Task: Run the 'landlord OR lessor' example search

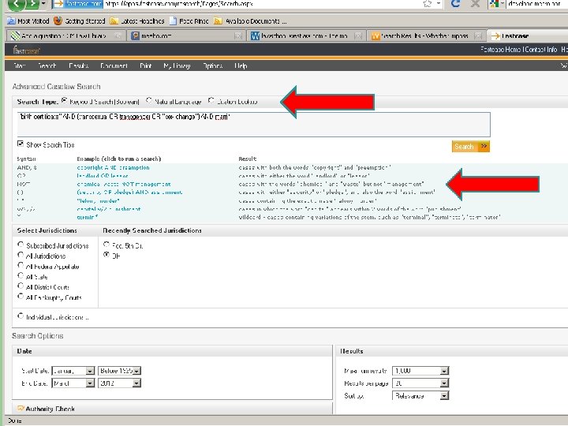Action: tap(103, 176)
